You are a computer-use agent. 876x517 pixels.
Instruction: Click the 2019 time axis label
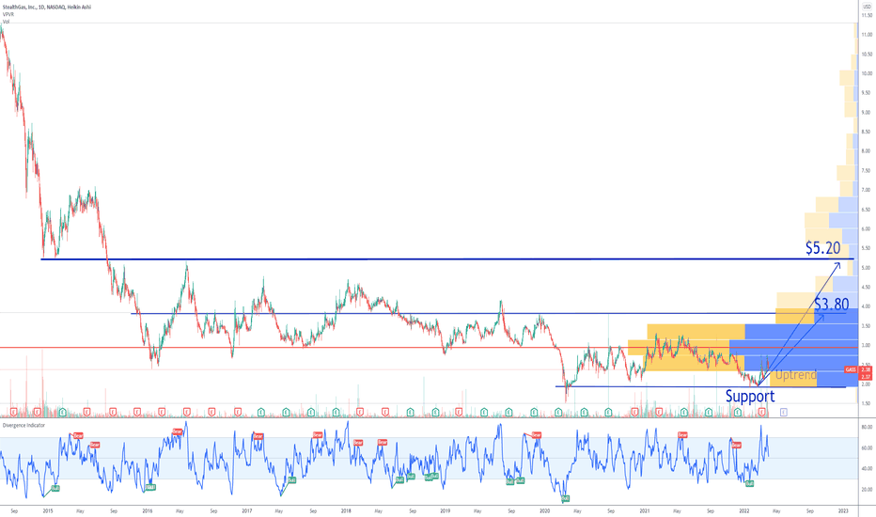click(x=446, y=510)
